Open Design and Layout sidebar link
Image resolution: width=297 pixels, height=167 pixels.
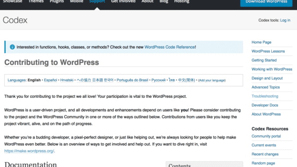tap(267, 78)
